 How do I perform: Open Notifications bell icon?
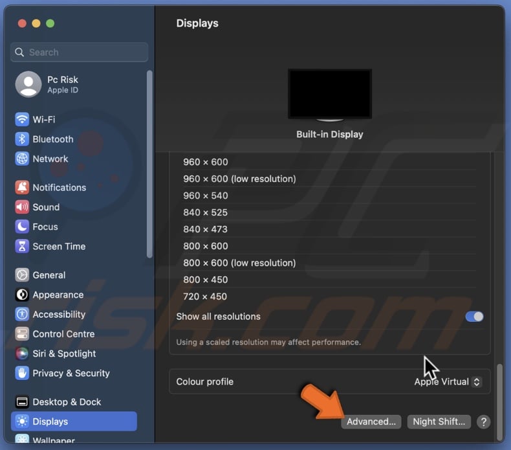pyautogui.click(x=22, y=187)
